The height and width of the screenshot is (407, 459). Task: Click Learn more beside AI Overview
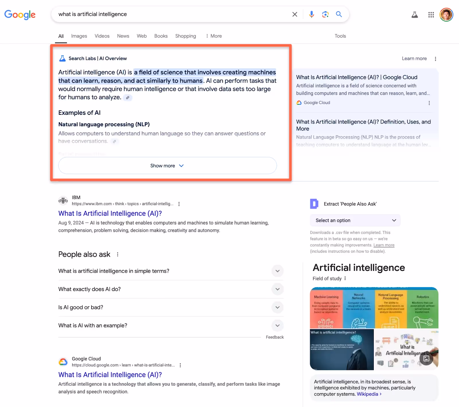(x=414, y=59)
